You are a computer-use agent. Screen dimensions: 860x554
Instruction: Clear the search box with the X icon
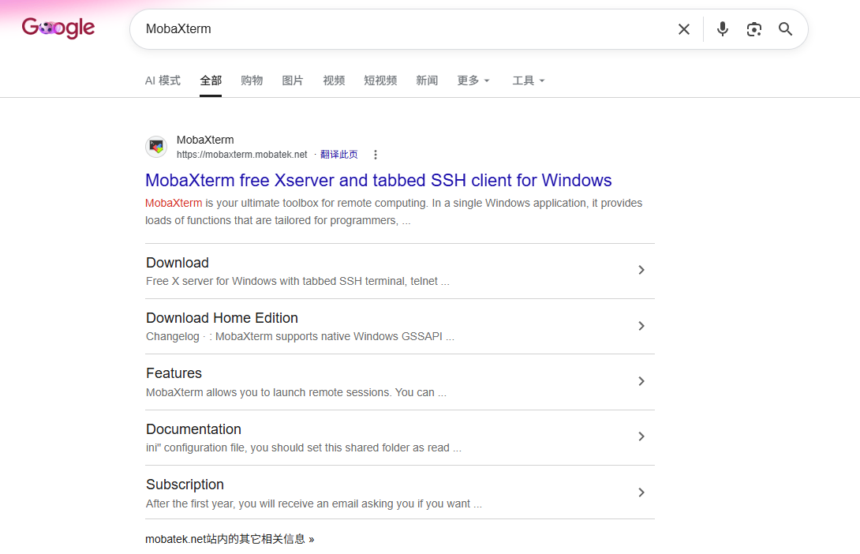(x=683, y=29)
